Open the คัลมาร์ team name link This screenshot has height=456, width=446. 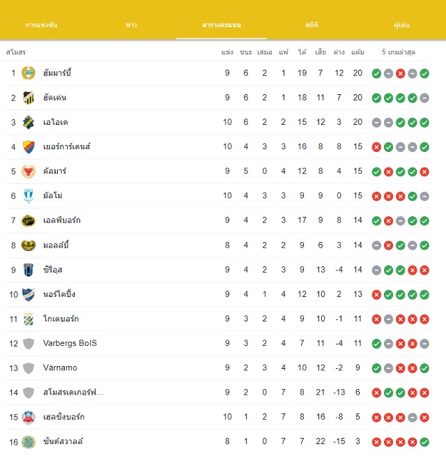point(54,171)
